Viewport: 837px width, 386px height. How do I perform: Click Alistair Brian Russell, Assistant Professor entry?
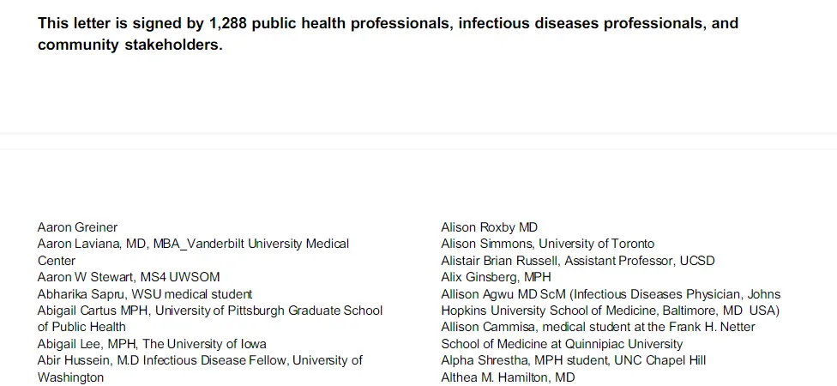pyautogui.click(x=577, y=261)
